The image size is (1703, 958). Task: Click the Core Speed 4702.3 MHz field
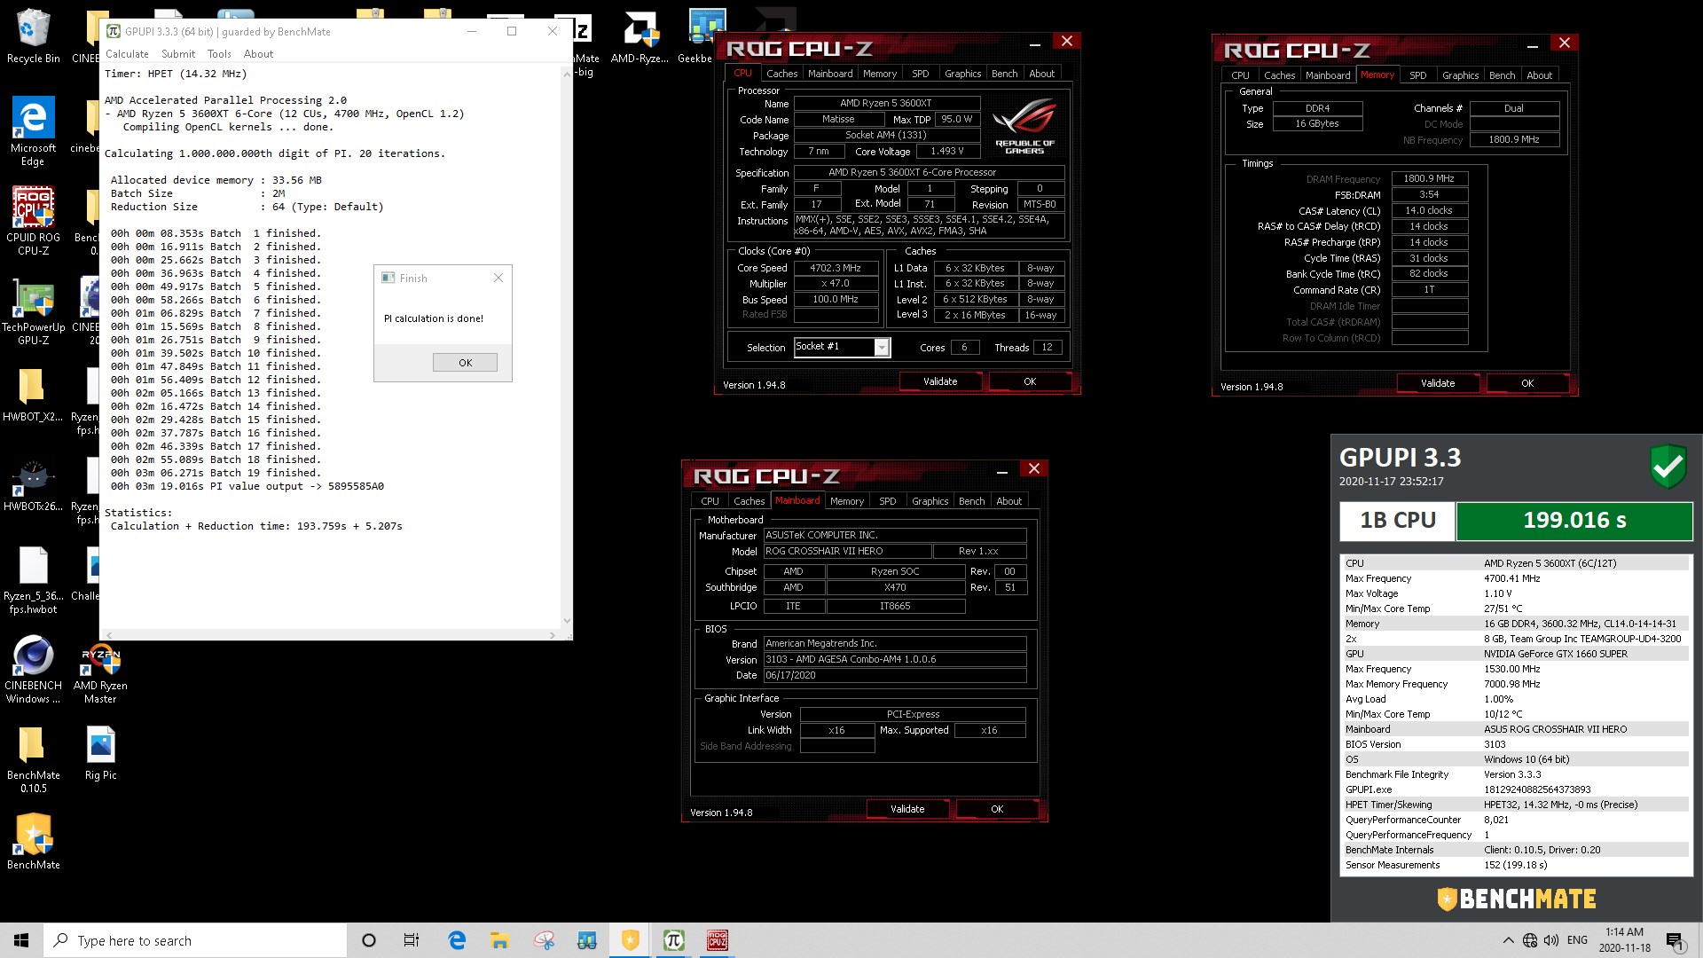(835, 268)
